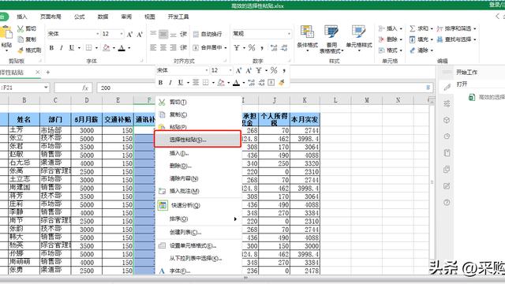Click the cube icon in the right sidebar
The width and height of the screenshot is (505, 284).
(447, 120)
